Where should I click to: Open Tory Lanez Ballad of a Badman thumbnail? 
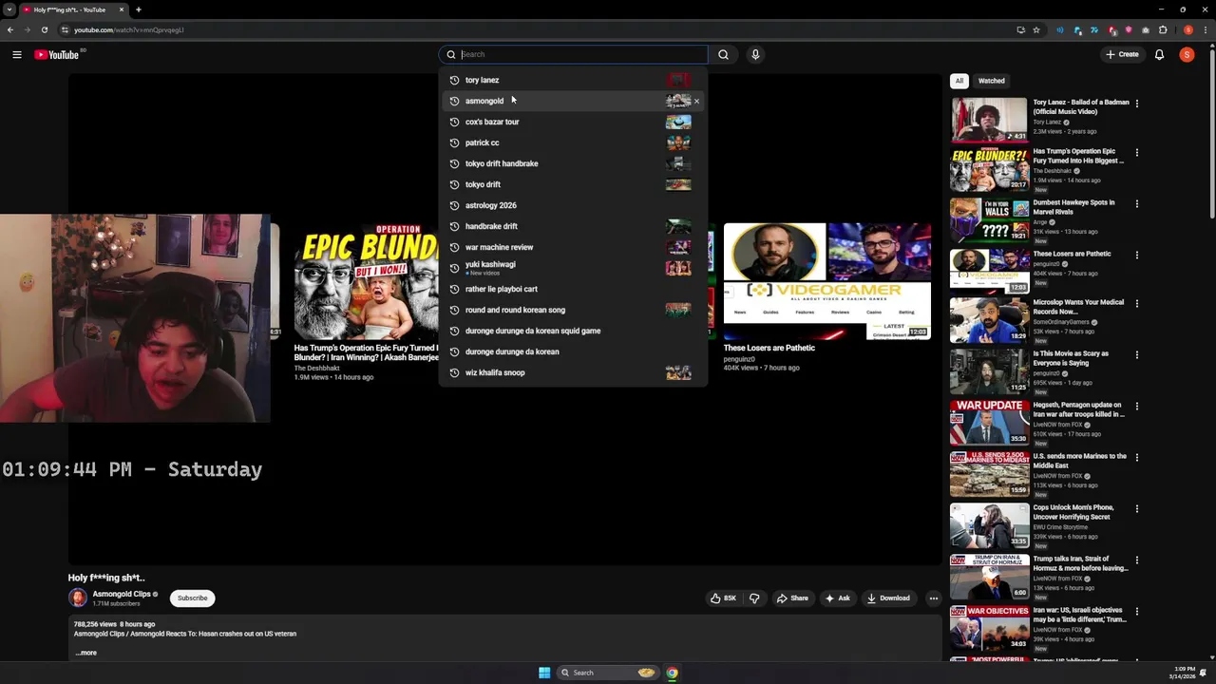(989, 119)
